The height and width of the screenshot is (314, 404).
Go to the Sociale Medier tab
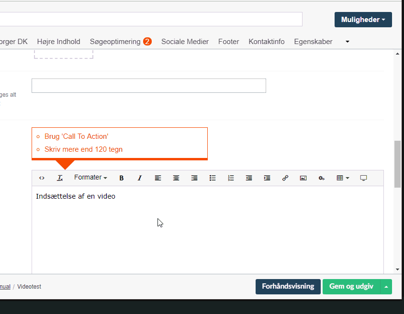coord(185,42)
